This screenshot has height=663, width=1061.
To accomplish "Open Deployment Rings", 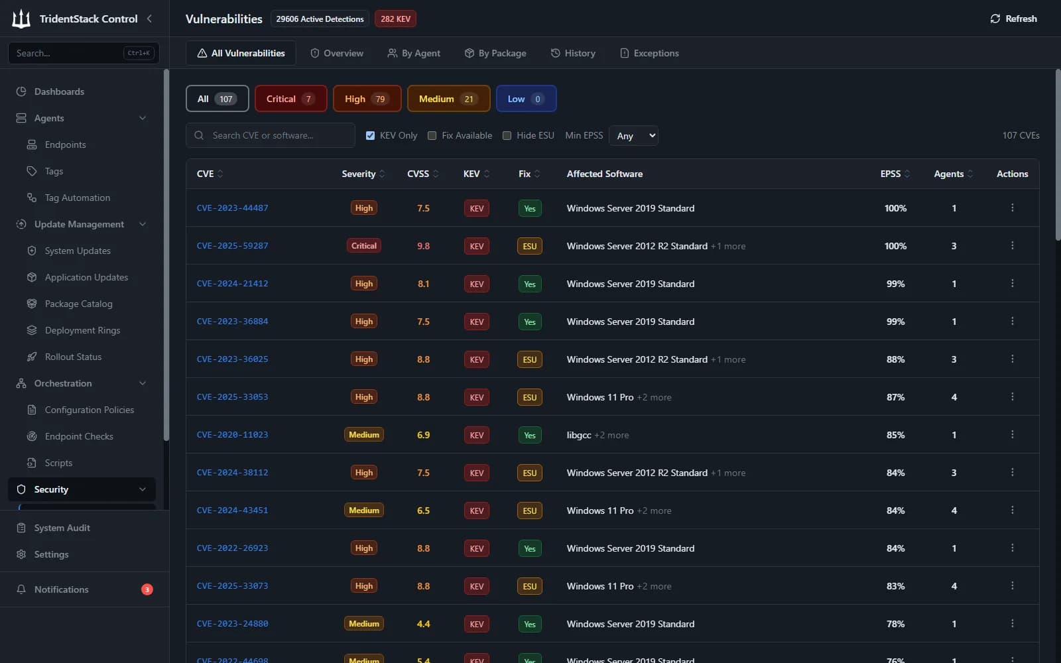I will point(82,330).
